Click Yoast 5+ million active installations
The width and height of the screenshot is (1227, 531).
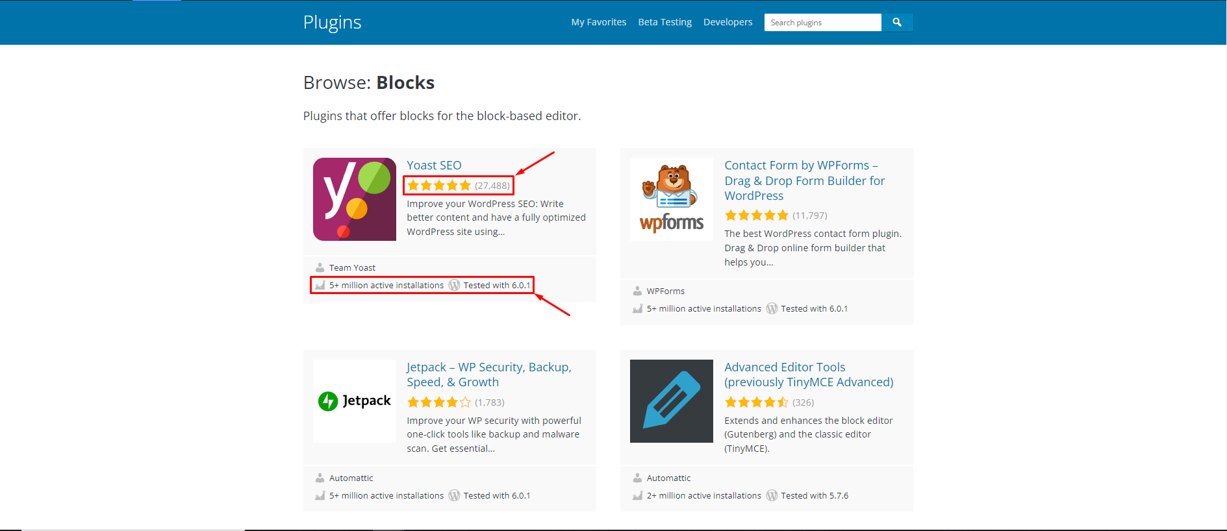point(386,285)
